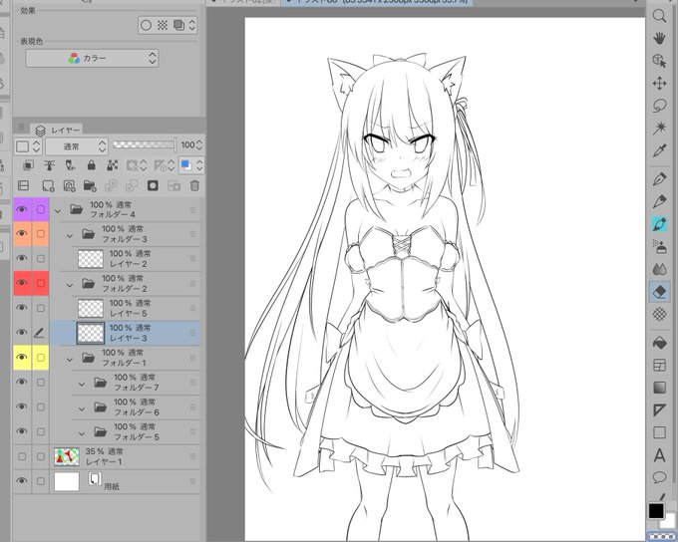678x542 pixels.
Task: Click the New Vector Layer icon
Action: pos(69,186)
